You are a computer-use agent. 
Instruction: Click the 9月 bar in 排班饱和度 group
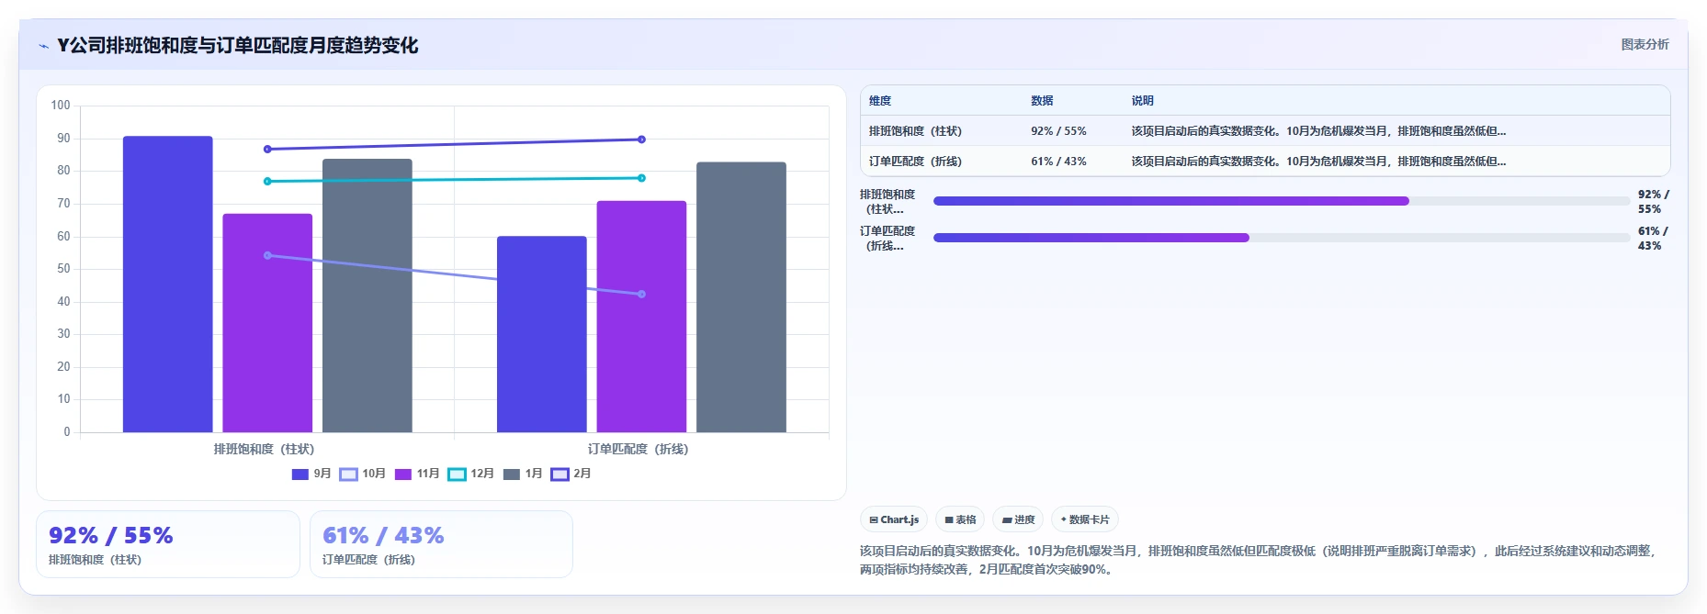168,285
